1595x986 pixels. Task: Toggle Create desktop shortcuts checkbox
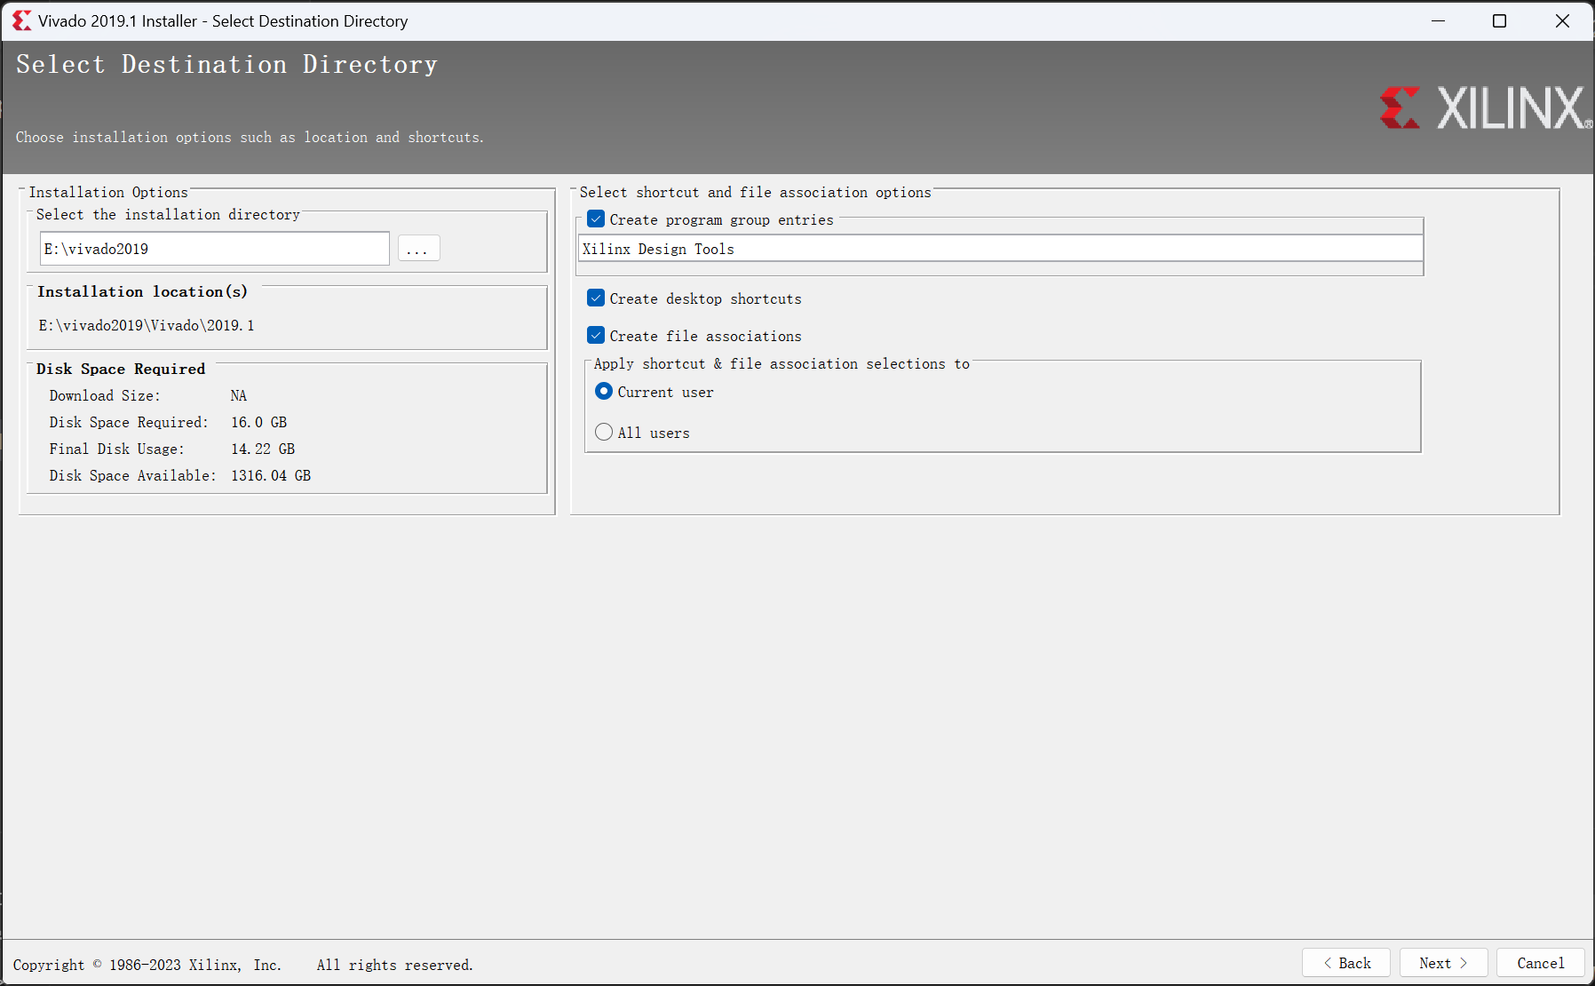click(596, 298)
